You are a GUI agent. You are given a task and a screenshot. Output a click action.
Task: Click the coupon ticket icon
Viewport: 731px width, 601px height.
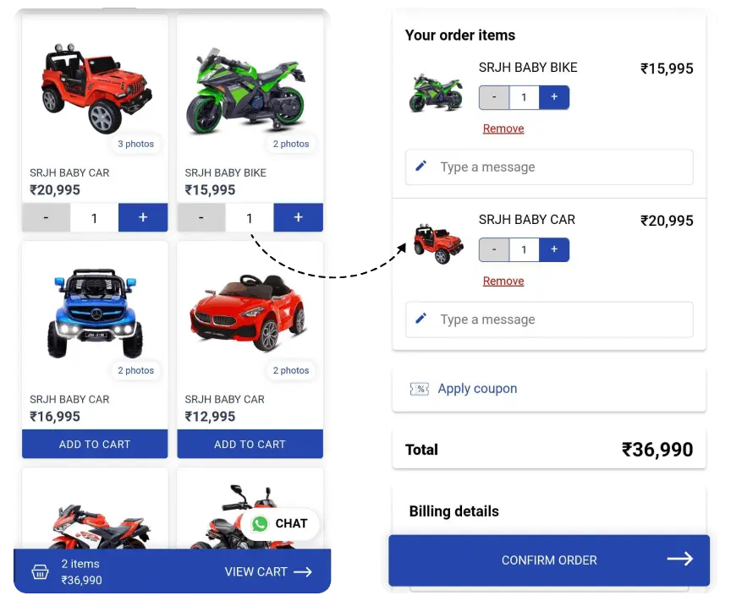click(x=419, y=389)
